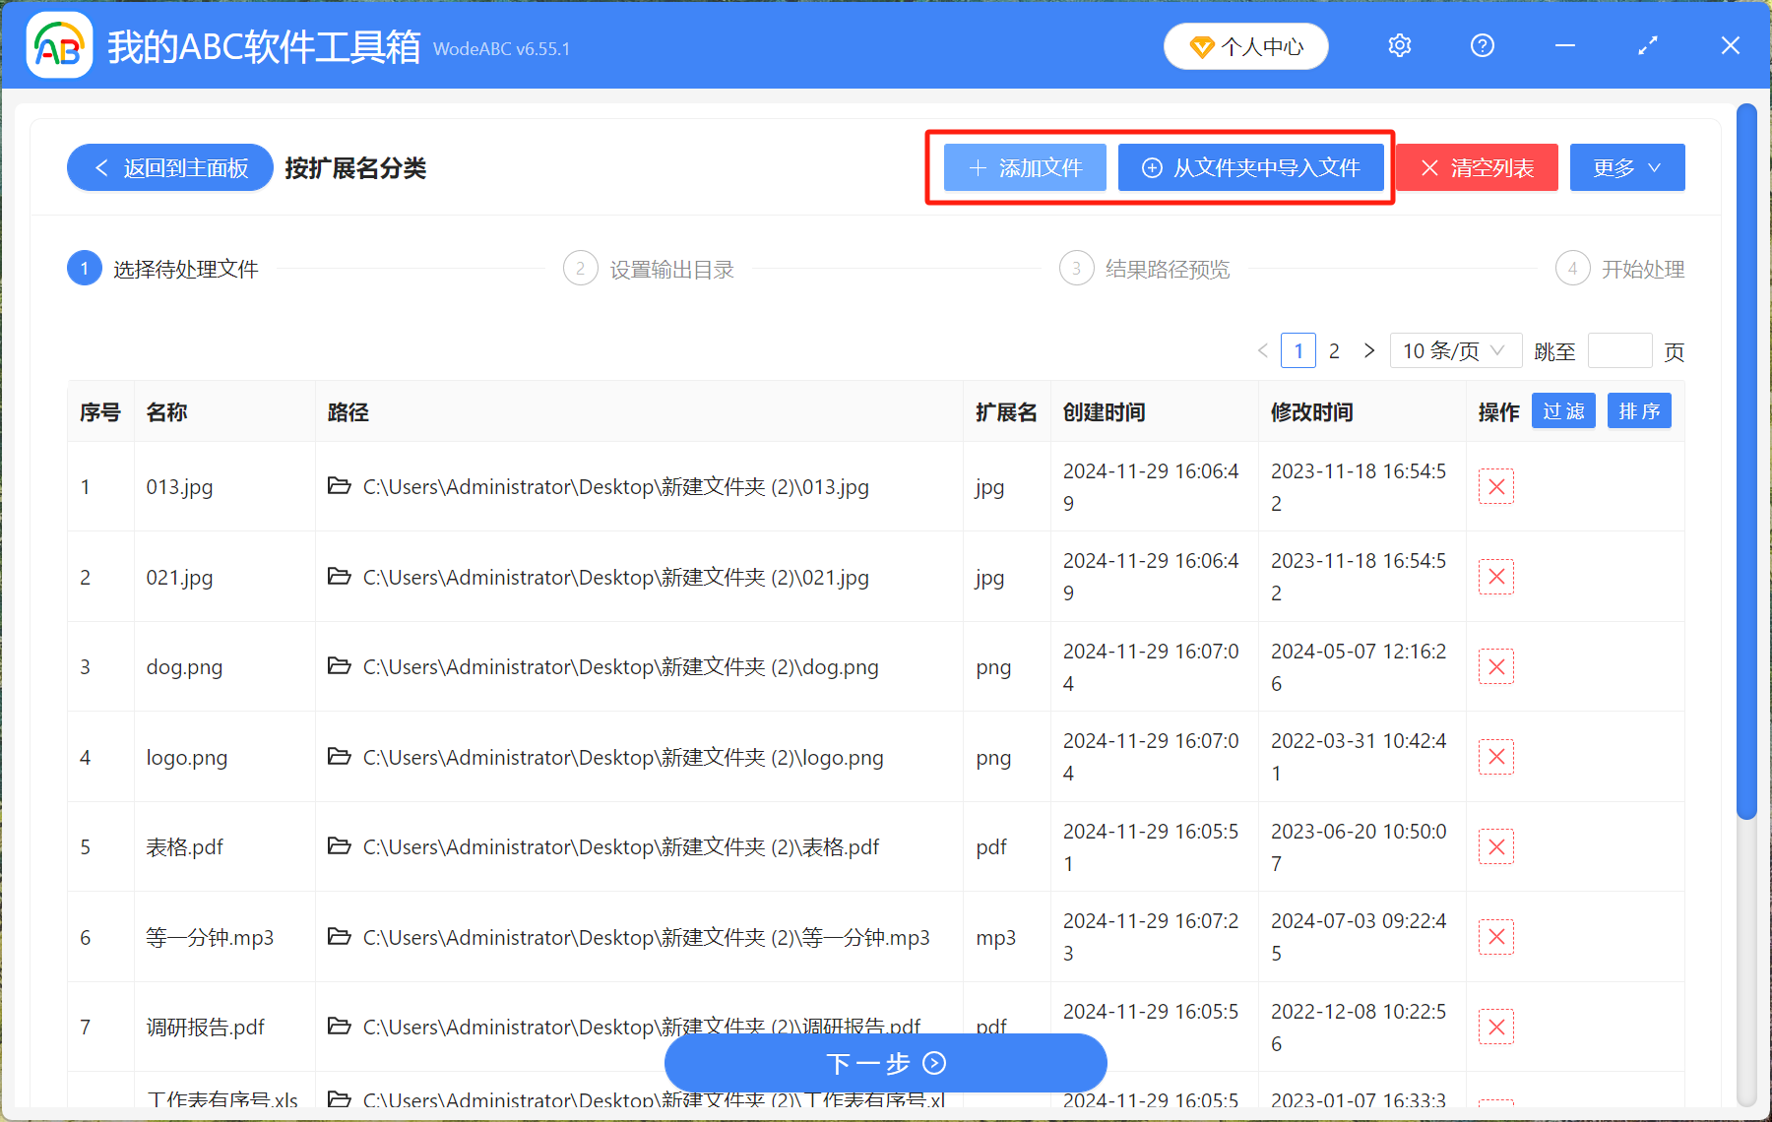Remove 等一分钟.mp3 with the X icon

pyautogui.click(x=1495, y=936)
